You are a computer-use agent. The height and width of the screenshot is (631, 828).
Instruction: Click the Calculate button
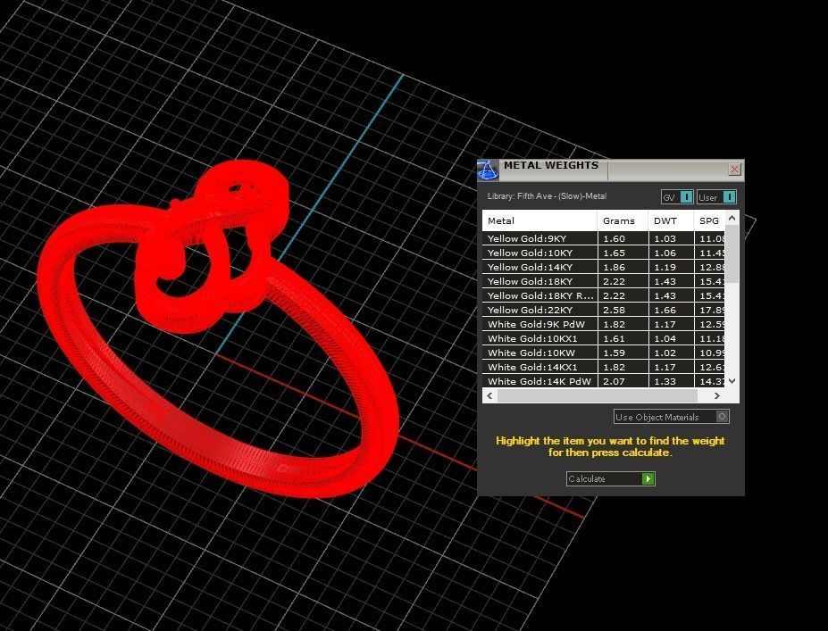[x=610, y=478]
